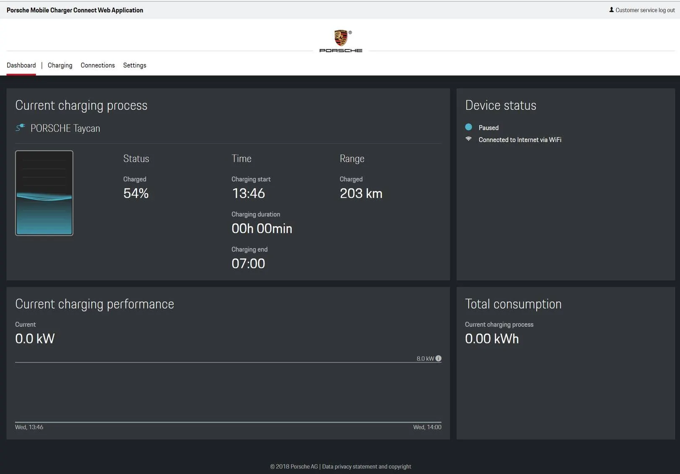Click the battery charge level graphic
Image resolution: width=680 pixels, height=474 pixels.
(44, 193)
